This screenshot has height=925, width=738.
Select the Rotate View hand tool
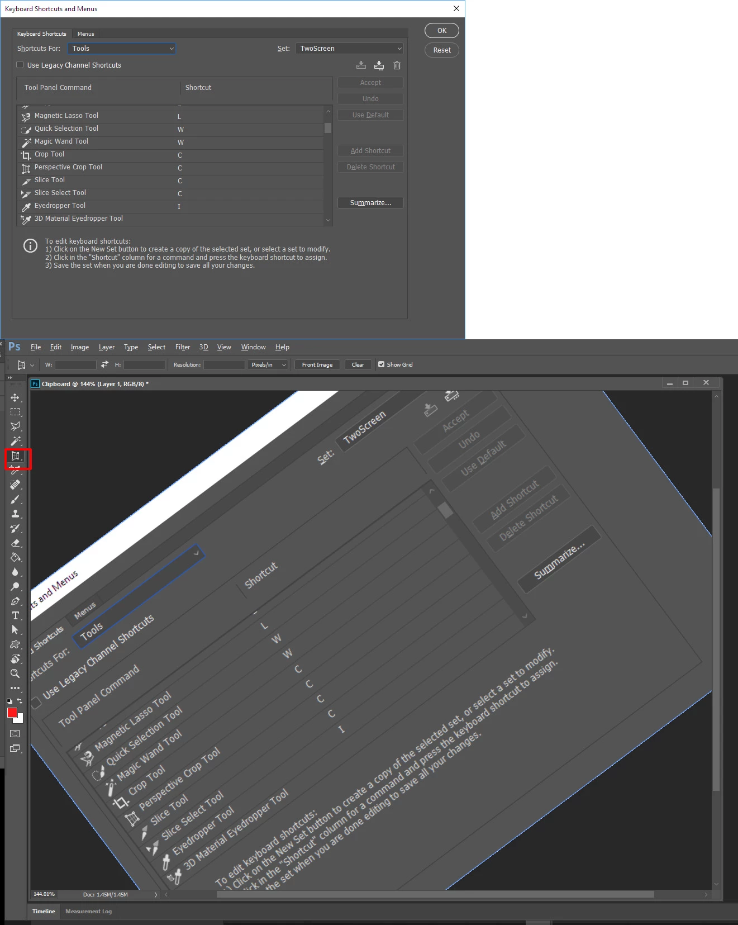click(15, 659)
